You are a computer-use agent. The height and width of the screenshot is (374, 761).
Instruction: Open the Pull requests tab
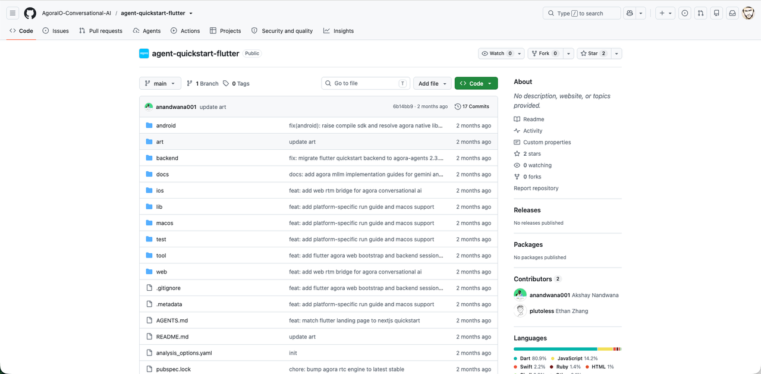[100, 31]
